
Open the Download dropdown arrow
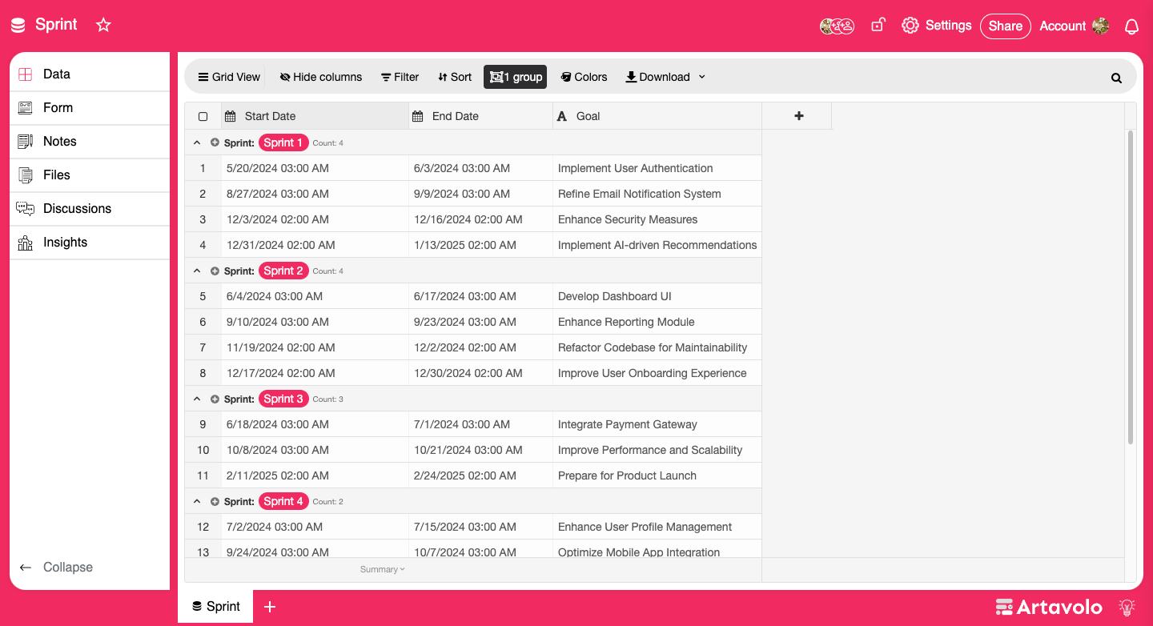click(701, 77)
